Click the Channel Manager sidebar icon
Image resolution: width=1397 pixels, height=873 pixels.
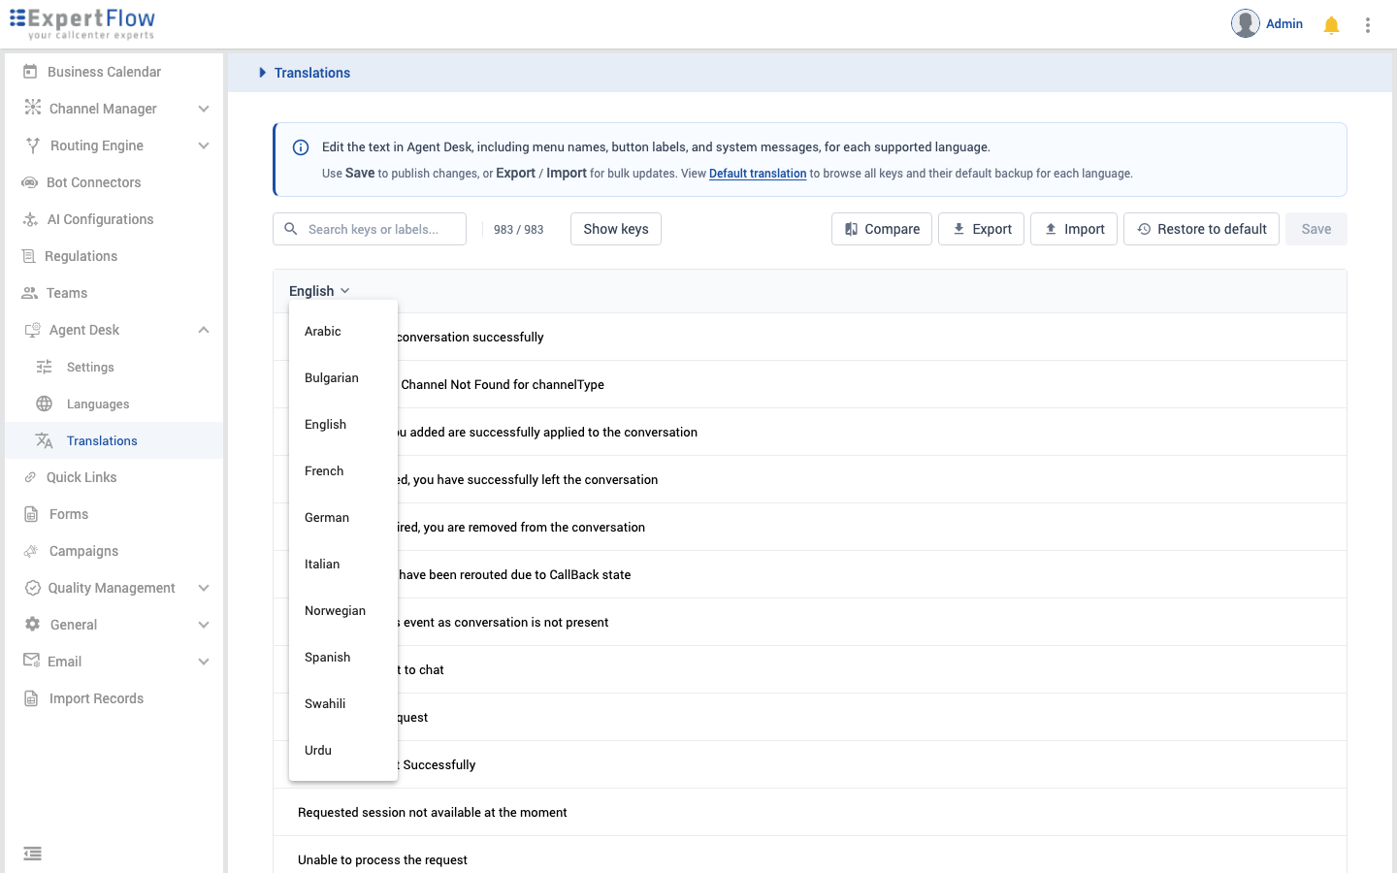[32, 108]
